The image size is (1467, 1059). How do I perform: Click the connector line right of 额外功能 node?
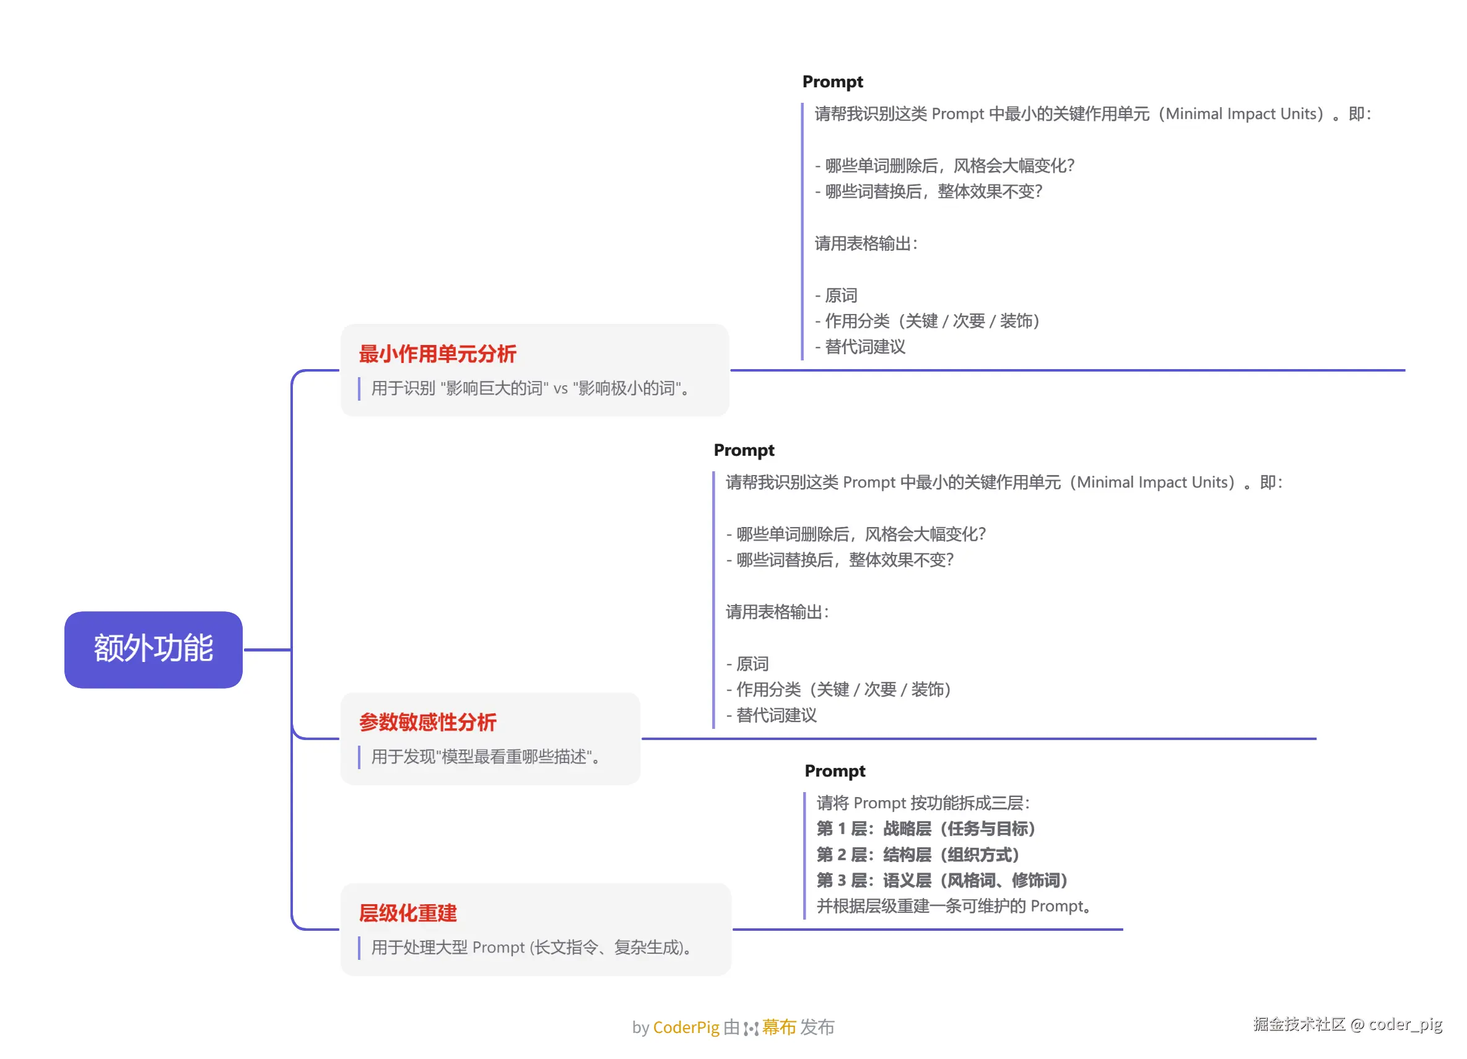click(x=266, y=650)
